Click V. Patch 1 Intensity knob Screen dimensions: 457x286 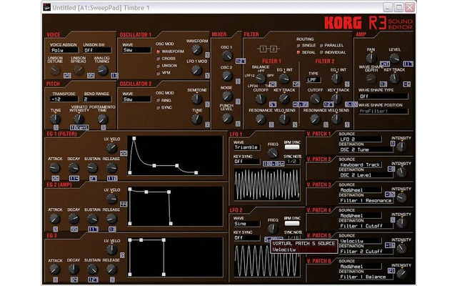(x=401, y=146)
